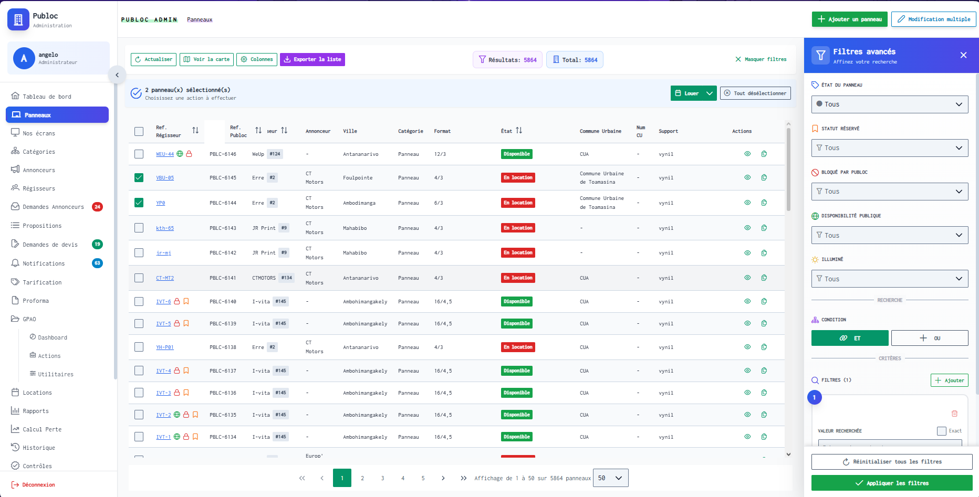The image size is (979, 497).
Task: Click the copy icon for row kth-65
Action: [x=764, y=228]
